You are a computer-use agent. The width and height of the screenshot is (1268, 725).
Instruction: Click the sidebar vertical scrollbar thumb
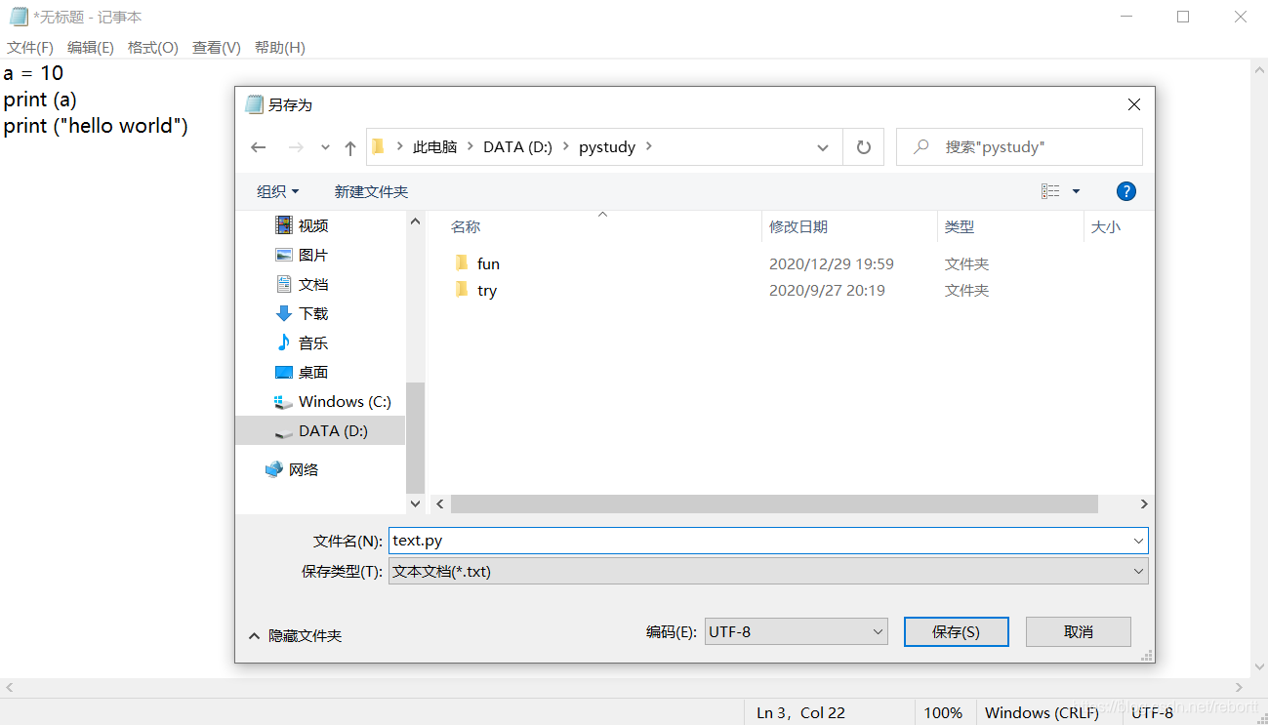coord(416,437)
